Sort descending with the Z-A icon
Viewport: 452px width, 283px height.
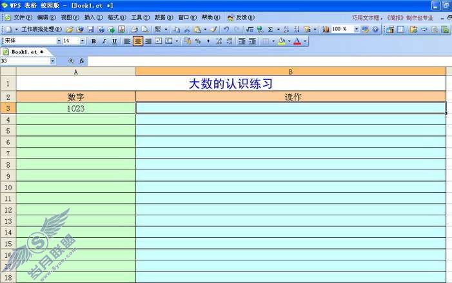[297, 29]
